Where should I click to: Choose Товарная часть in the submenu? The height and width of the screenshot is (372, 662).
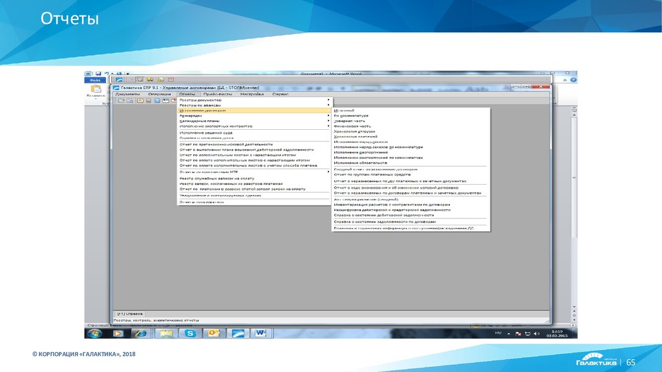tap(411, 121)
